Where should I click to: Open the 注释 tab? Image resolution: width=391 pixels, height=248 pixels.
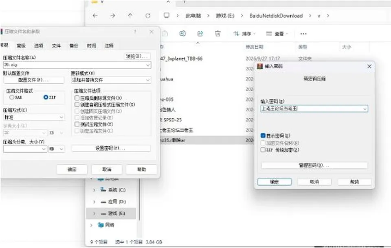point(109,46)
